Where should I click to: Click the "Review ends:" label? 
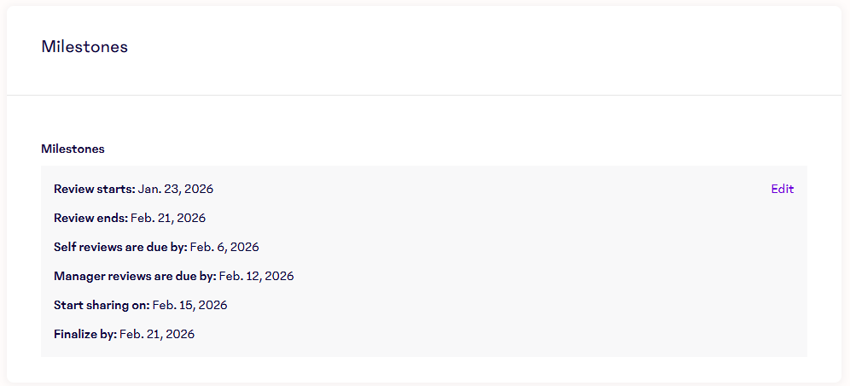(x=90, y=218)
